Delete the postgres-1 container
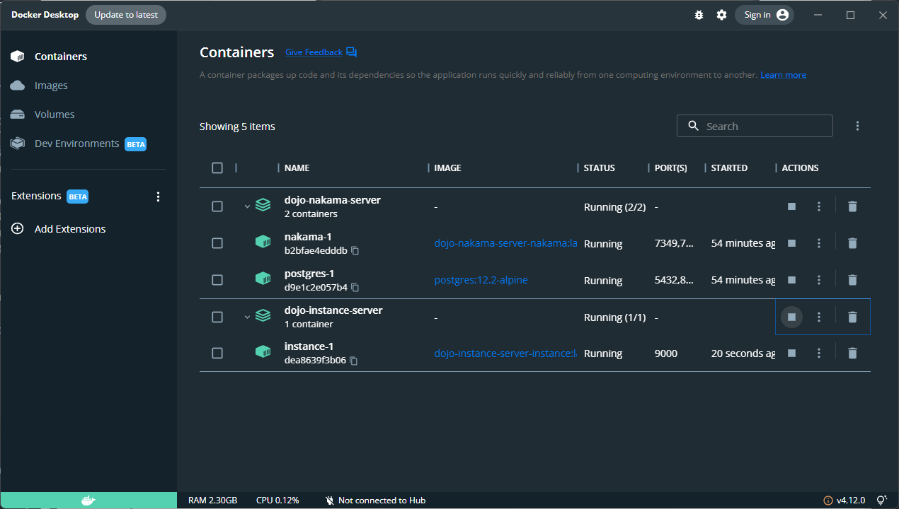899x509 pixels. [x=852, y=280]
